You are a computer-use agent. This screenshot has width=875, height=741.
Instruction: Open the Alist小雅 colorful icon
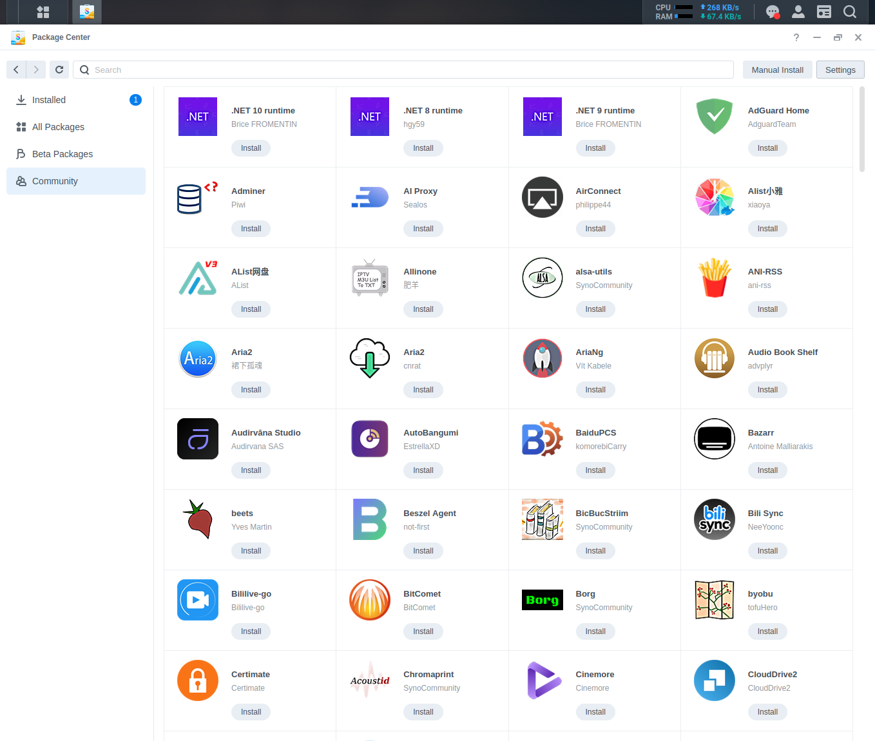point(715,197)
